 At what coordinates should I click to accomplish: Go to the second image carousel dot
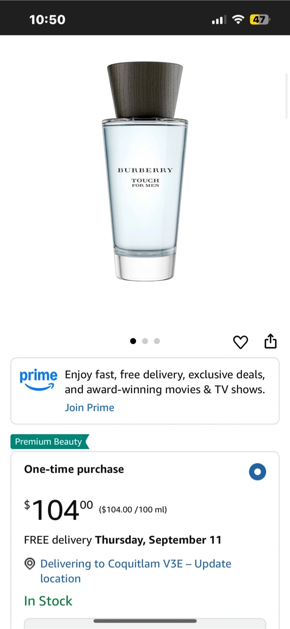(145, 341)
